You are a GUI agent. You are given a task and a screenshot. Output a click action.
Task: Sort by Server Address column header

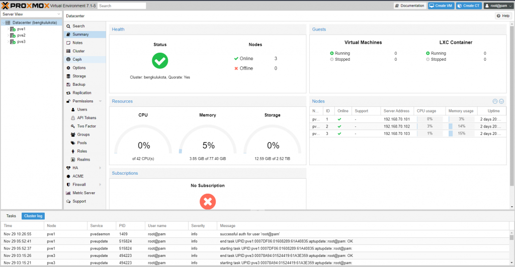coord(397,111)
